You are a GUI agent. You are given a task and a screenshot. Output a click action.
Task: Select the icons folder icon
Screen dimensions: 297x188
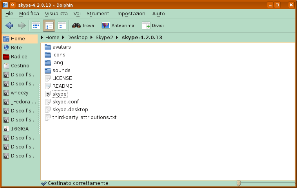pyautogui.click(x=48, y=55)
